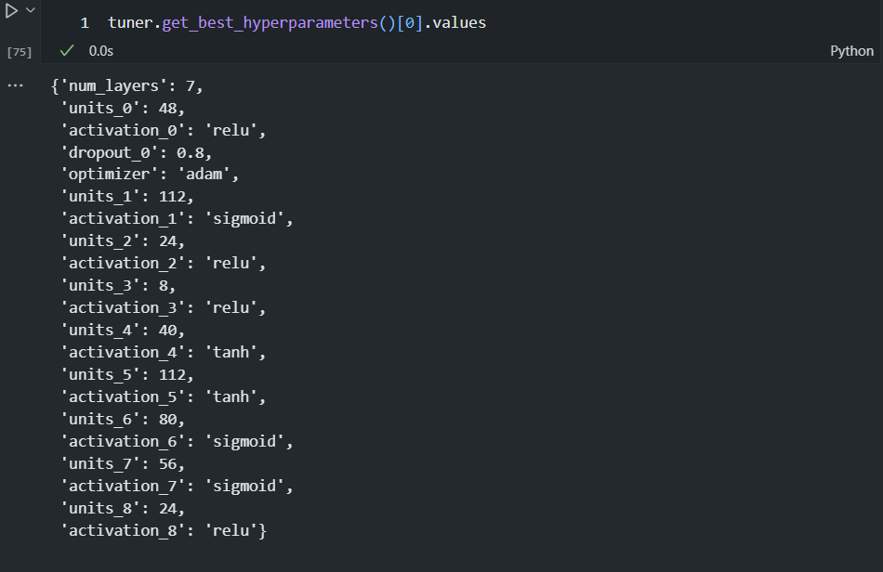The image size is (883, 572).
Task: Select 'units_0': 48 output line
Action: coord(123,108)
